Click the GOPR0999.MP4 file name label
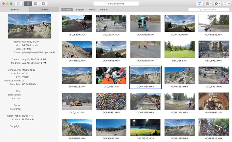 (145, 35)
